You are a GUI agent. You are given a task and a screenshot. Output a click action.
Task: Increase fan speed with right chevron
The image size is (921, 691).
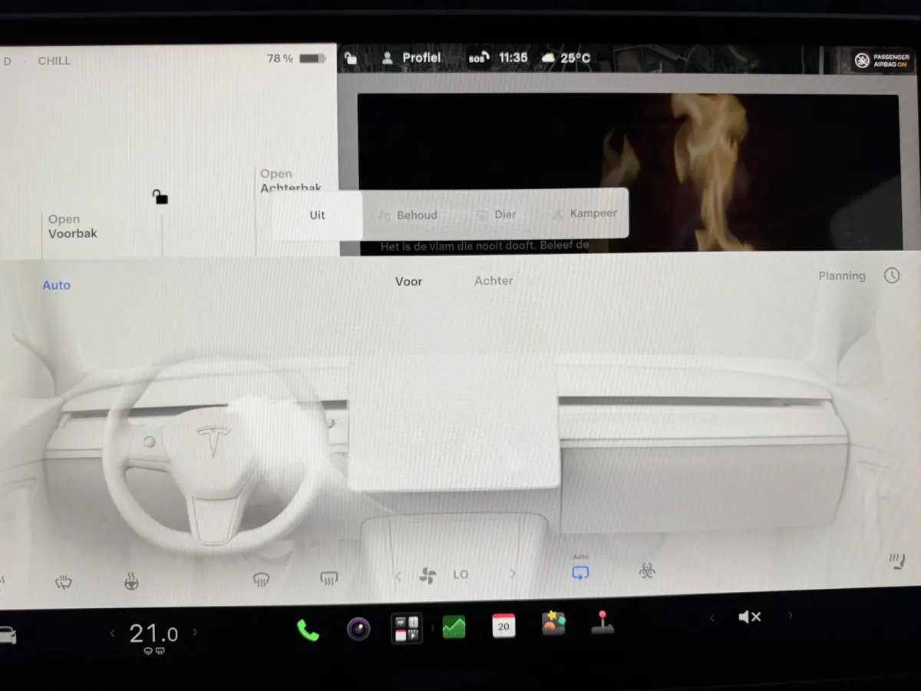coord(513,574)
